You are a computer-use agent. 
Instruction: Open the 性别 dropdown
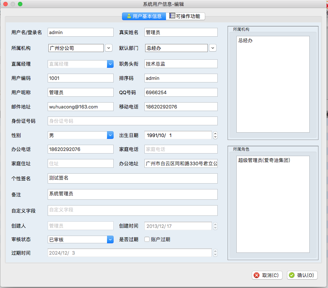[110, 135]
